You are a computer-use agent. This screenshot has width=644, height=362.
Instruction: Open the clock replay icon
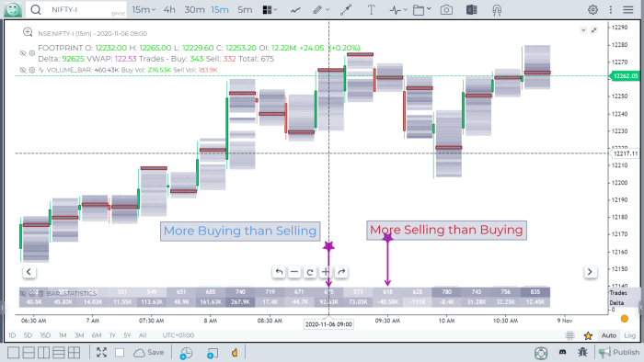(x=186, y=353)
